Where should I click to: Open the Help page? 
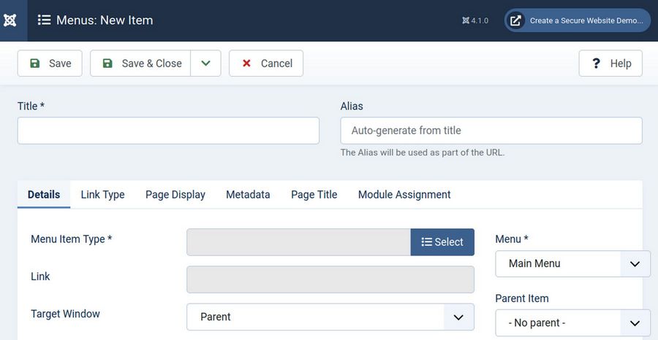[610, 63]
